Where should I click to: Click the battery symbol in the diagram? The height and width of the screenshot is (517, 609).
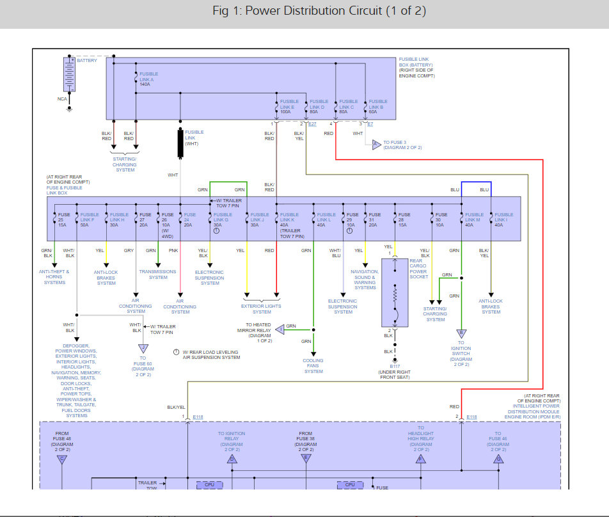click(69, 74)
